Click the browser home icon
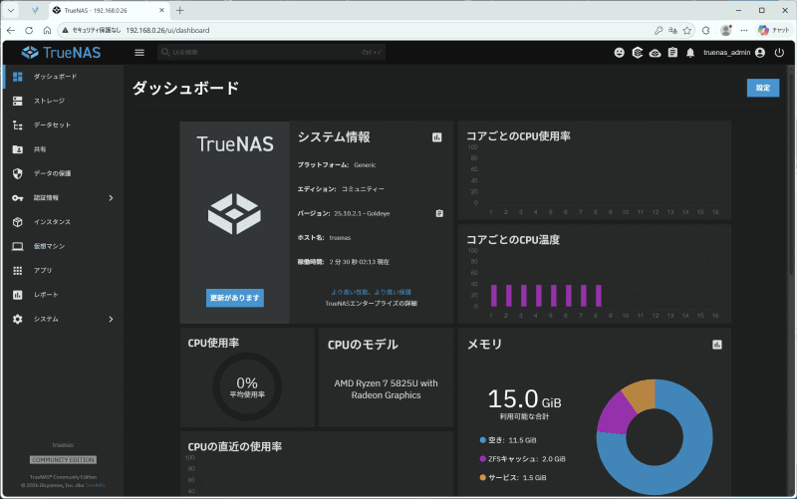The image size is (797, 499). [47, 31]
